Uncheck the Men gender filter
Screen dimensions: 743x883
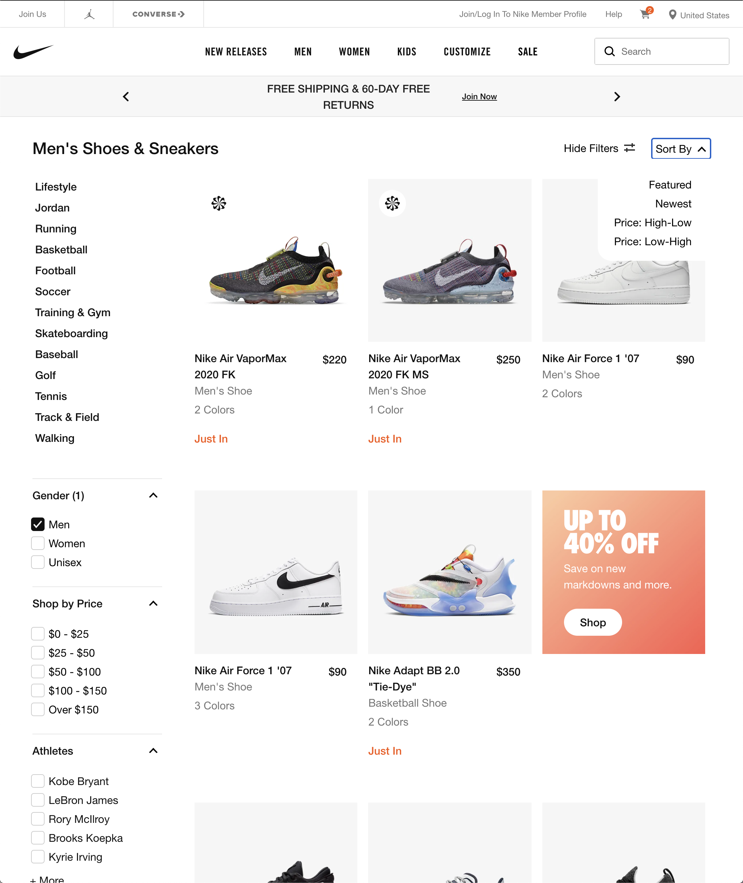[37, 524]
